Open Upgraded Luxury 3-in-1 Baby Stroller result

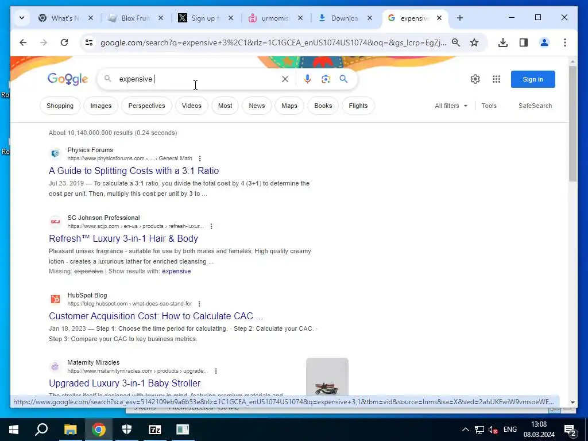tap(125, 383)
